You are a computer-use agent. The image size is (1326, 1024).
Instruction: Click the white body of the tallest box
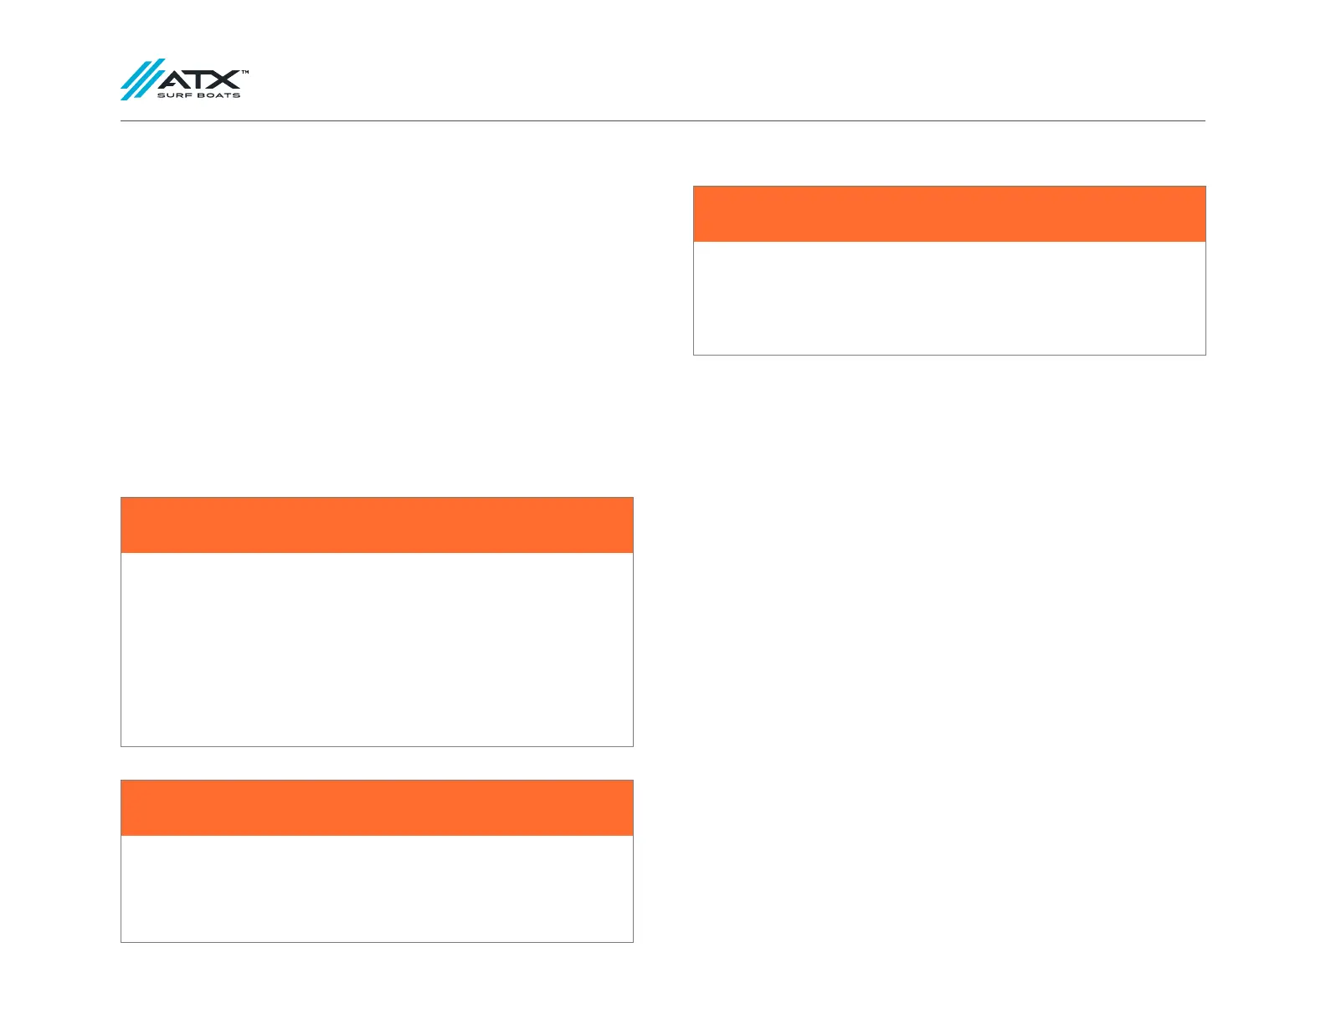377,649
